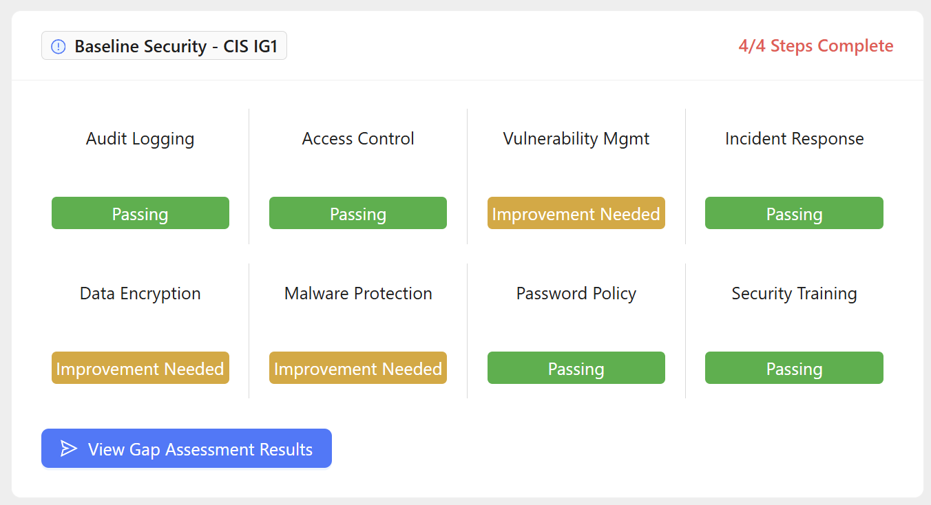Select the Vulnerability Mgmt heading
931x505 pixels.
[x=576, y=139]
